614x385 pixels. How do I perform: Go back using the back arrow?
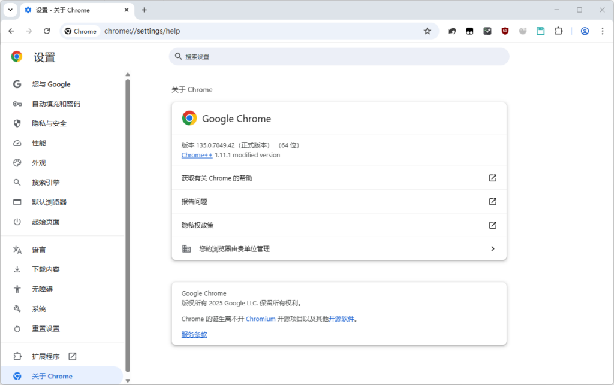point(11,31)
